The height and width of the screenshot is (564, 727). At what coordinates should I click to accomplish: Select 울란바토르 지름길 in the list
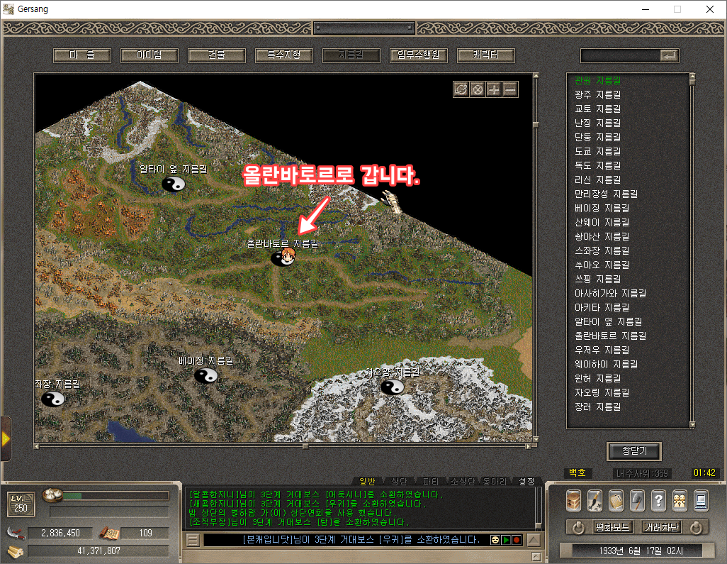coord(610,336)
